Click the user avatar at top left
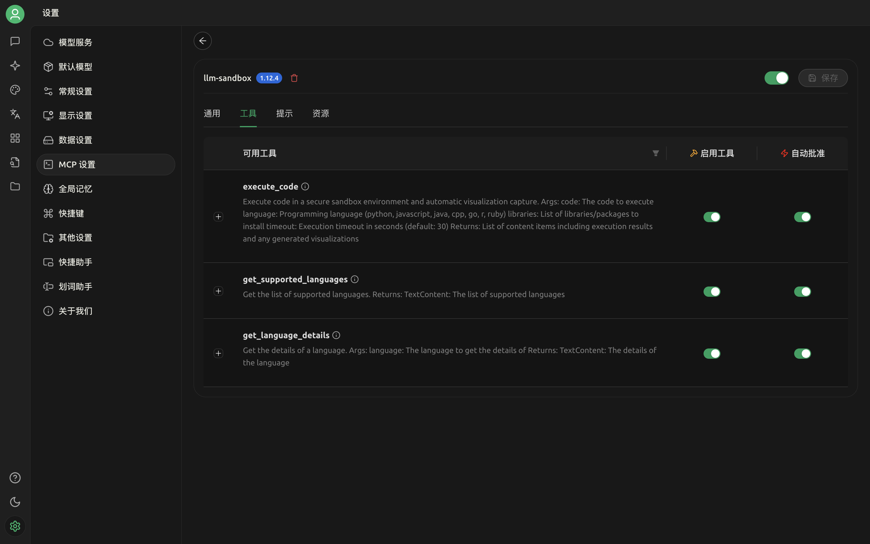The image size is (870, 544). [x=15, y=14]
